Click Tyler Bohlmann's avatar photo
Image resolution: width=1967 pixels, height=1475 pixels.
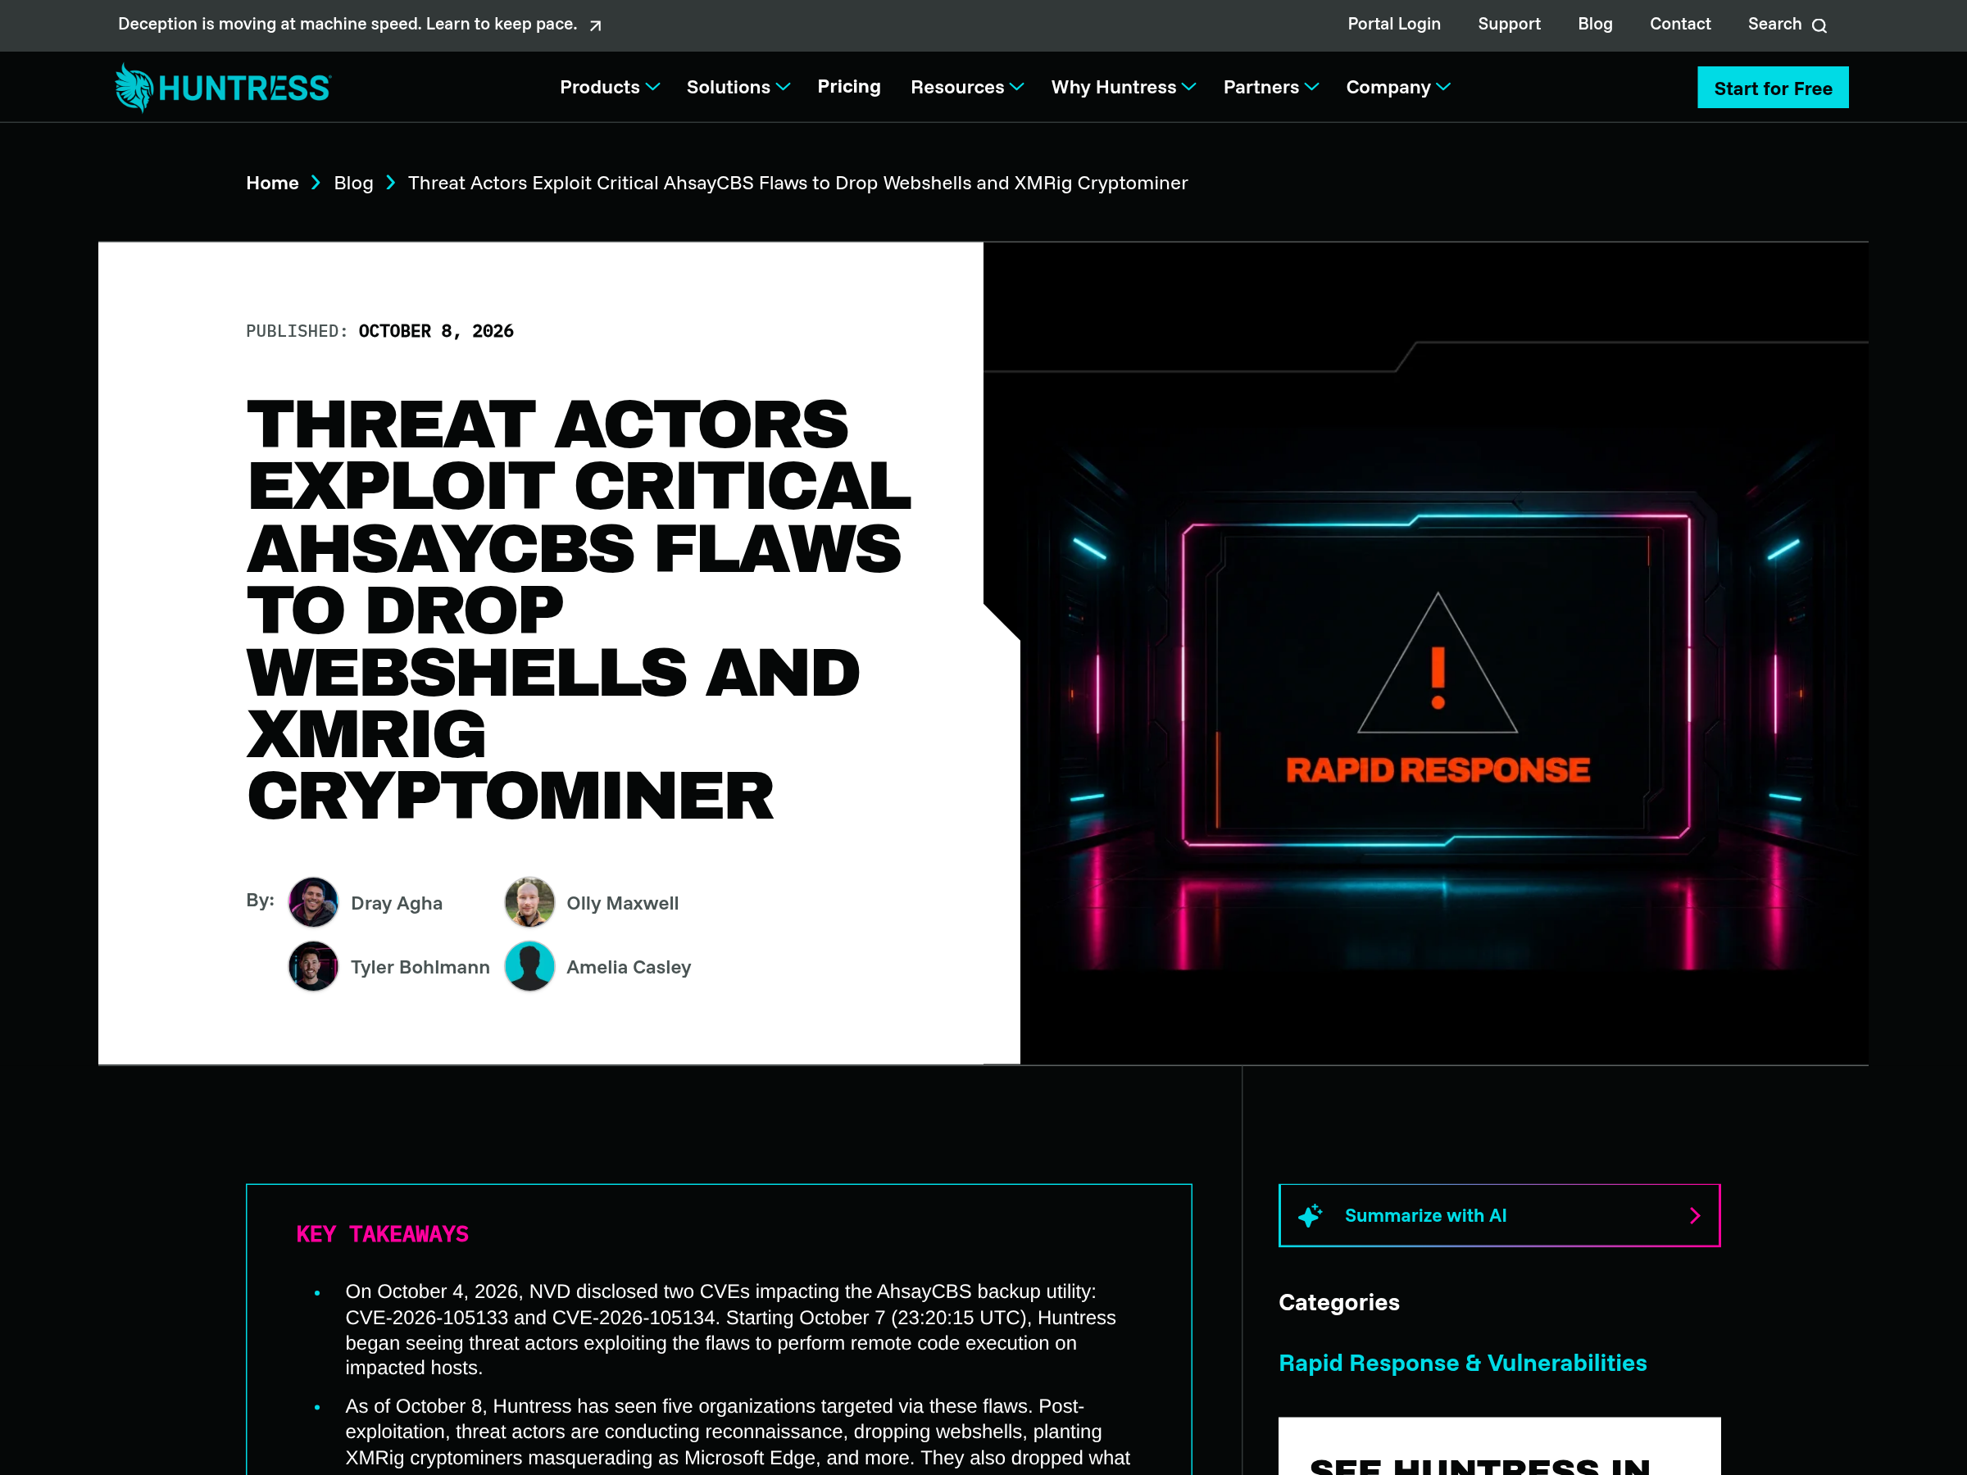[x=313, y=966]
